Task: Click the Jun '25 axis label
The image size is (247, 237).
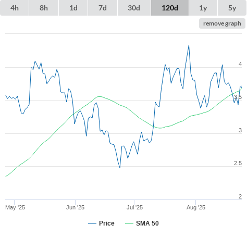Action: tap(75, 207)
